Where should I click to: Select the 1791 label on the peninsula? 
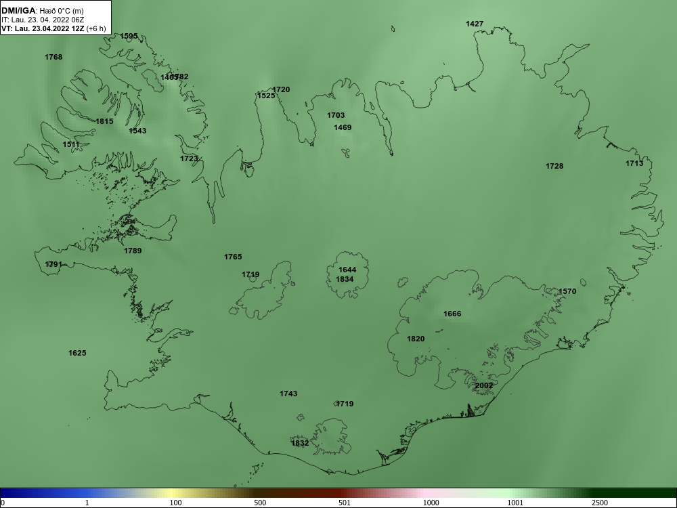(x=53, y=264)
